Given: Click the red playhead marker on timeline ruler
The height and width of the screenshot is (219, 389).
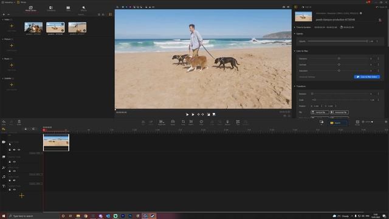Looking at the screenshot, I should [44, 130].
